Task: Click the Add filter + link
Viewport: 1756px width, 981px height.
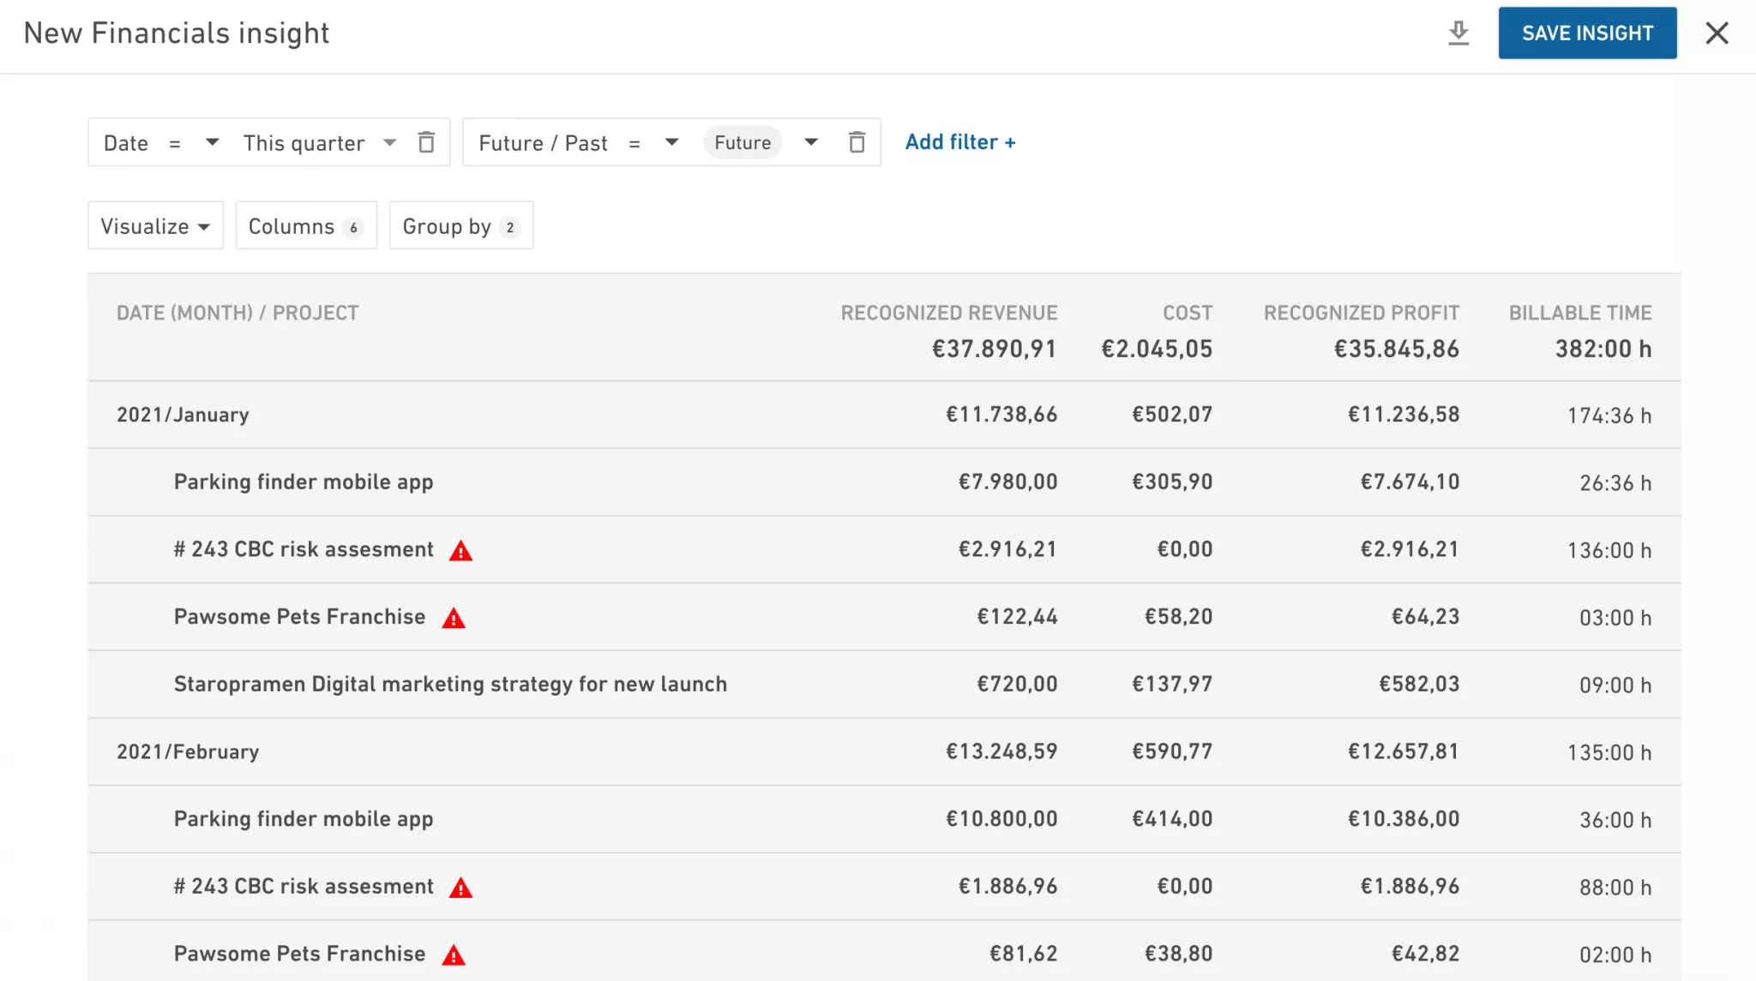Action: pyautogui.click(x=960, y=142)
